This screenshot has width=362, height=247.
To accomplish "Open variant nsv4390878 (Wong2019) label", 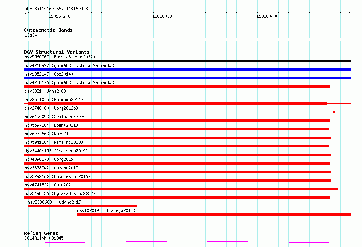I will click(x=50, y=159).
